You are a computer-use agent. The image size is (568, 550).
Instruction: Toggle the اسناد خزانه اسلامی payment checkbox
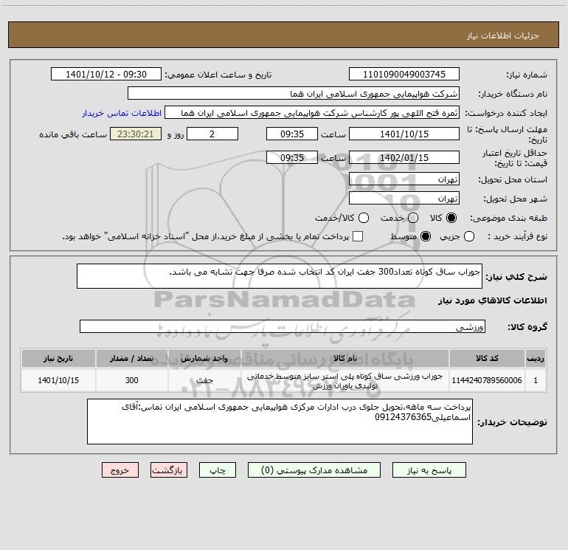358,236
